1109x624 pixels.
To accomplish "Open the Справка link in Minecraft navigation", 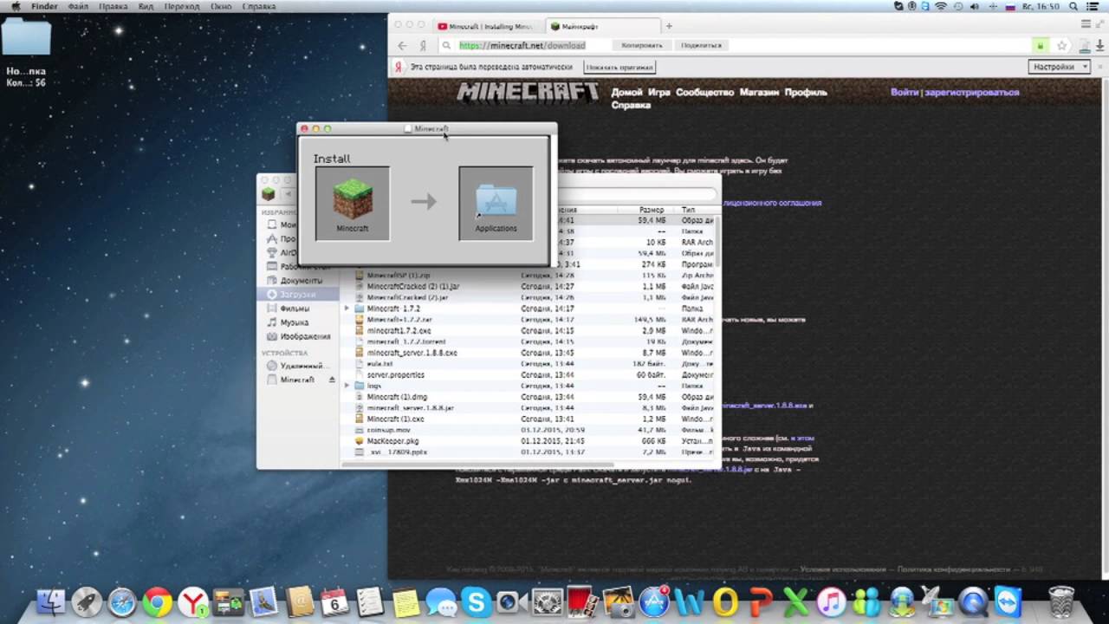I will coord(631,105).
